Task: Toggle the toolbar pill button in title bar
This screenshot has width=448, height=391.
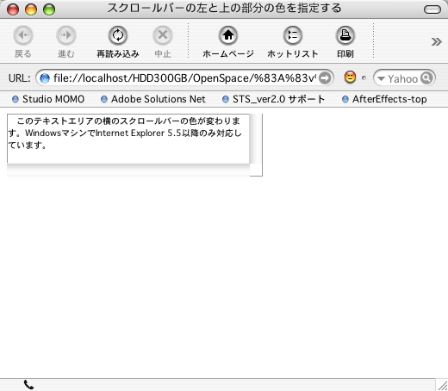Action: click(x=432, y=9)
